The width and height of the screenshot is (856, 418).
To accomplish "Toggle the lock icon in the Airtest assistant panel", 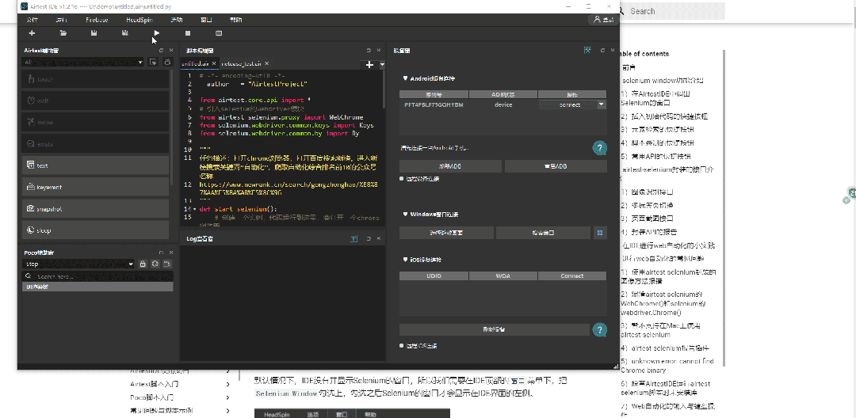I will point(167,62).
